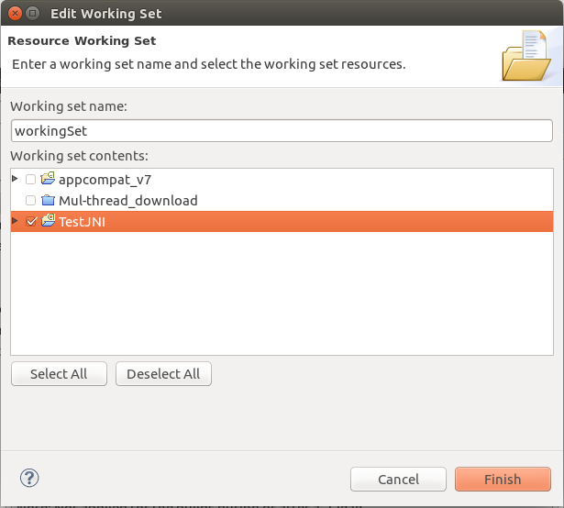Check the Mul-thread_download checkbox
Image resolution: width=564 pixels, height=508 pixels.
tap(30, 201)
